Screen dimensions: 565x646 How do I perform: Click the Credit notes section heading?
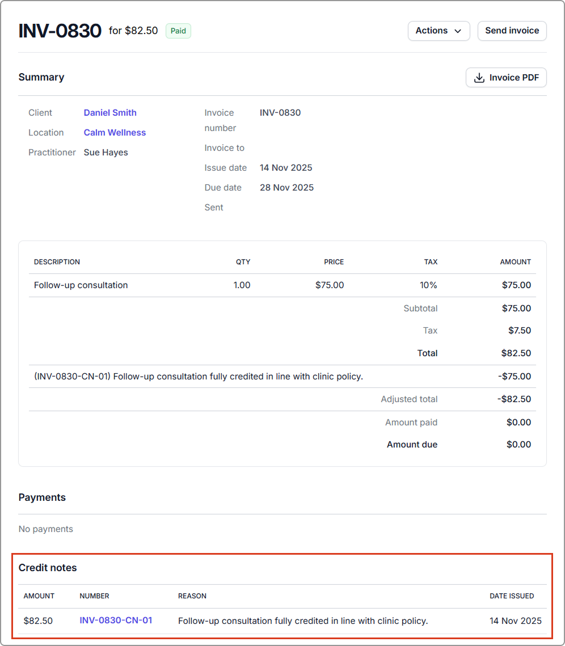tap(48, 568)
